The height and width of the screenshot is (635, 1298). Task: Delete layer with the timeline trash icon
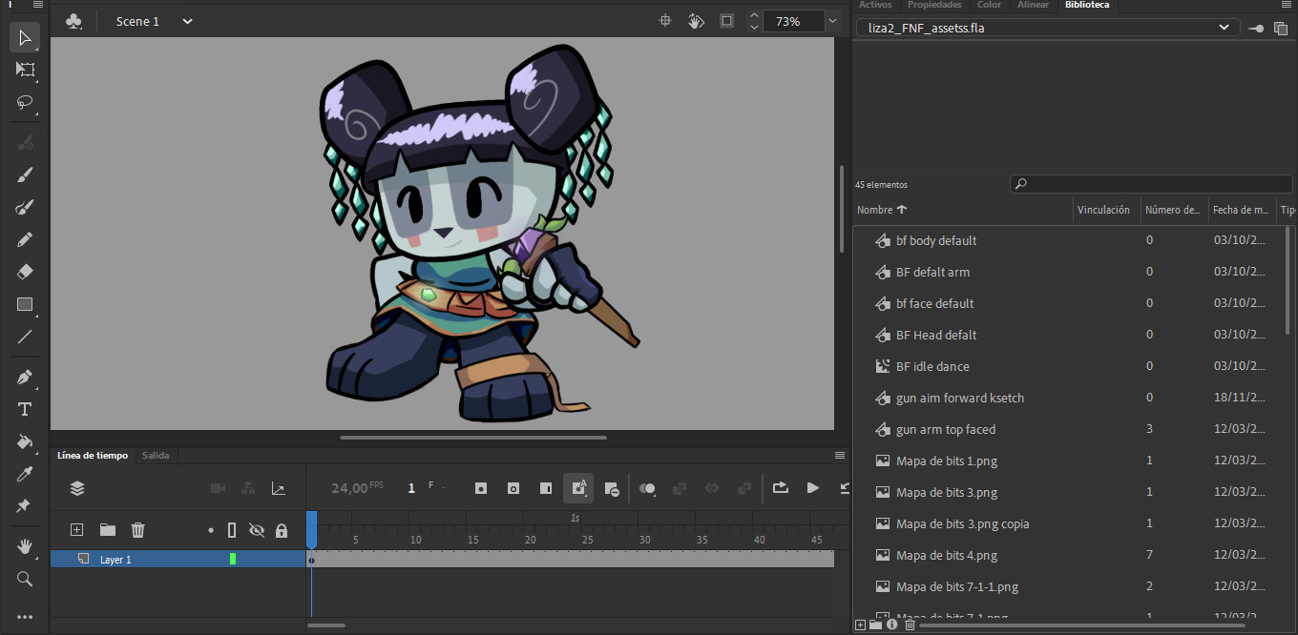point(137,530)
